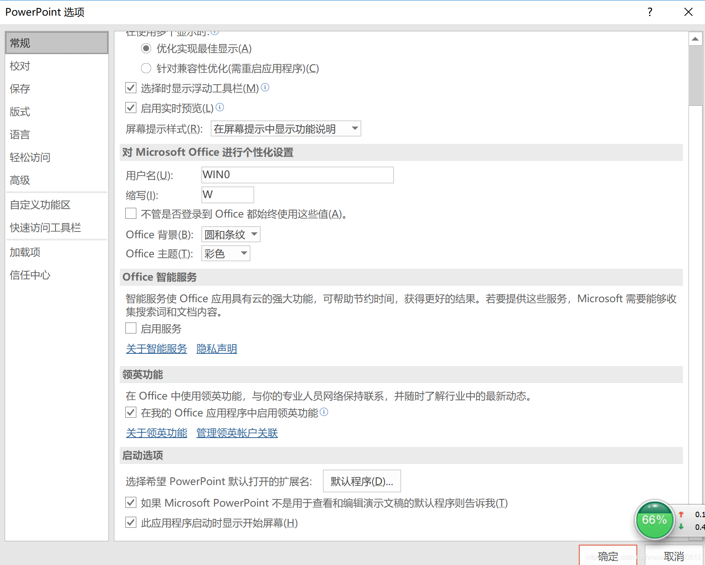Open the Office 背景 dropdown
Screen dimensions: 705x565
(x=231, y=234)
